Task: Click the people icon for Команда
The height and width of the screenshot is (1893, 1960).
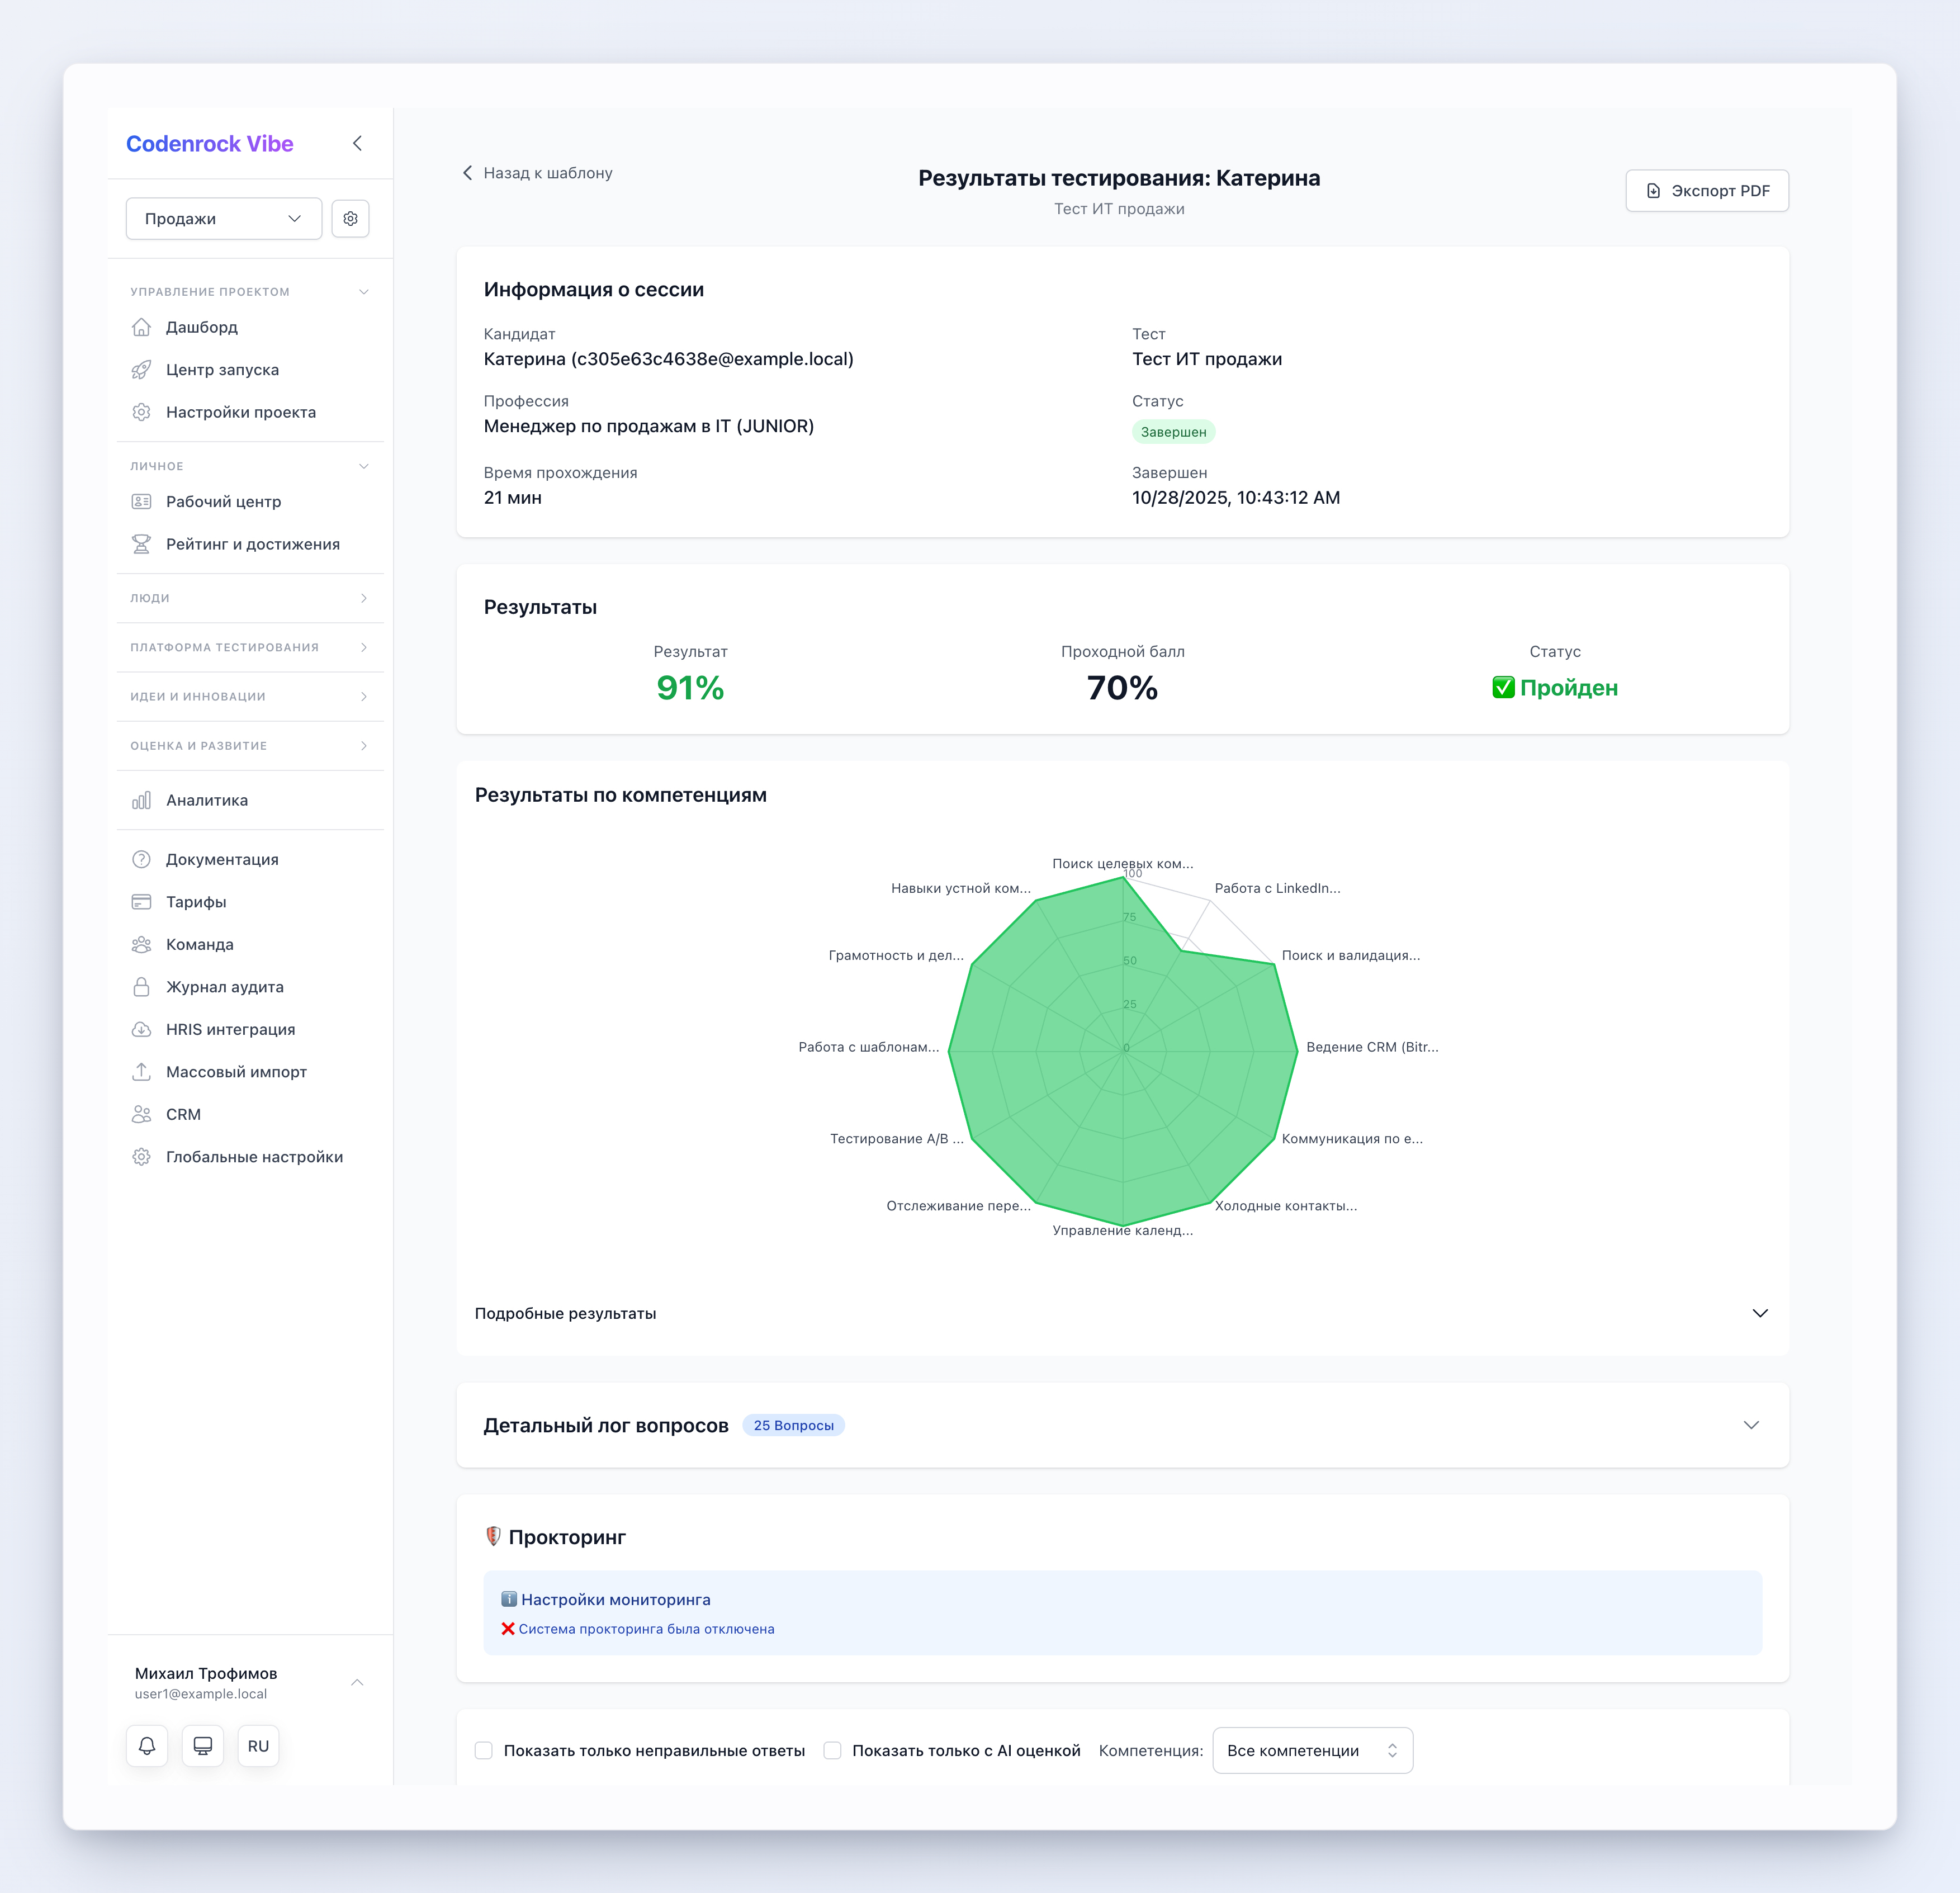Action: pos(142,944)
